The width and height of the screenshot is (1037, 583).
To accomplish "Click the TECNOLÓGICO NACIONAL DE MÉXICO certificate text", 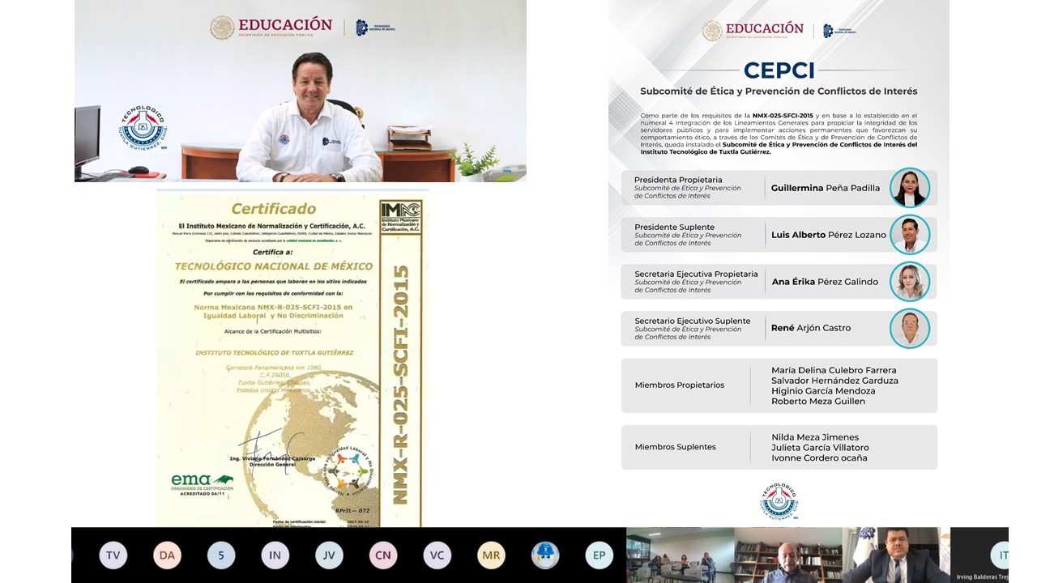I will pyautogui.click(x=274, y=266).
